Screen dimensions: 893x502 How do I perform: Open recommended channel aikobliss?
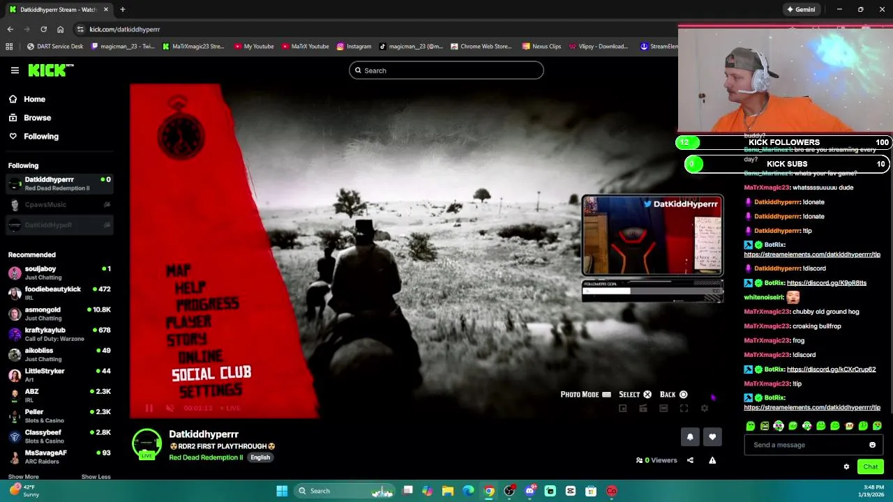point(59,354)
